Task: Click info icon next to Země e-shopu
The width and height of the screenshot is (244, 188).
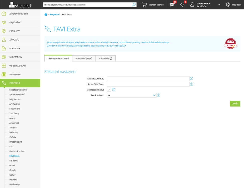Action: click(x=158, y=95)
